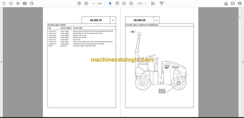Image resolution: width=244 pixels, height=118 pixels.
Task: Click the share link icon
Action: click(x=226, y=4)
